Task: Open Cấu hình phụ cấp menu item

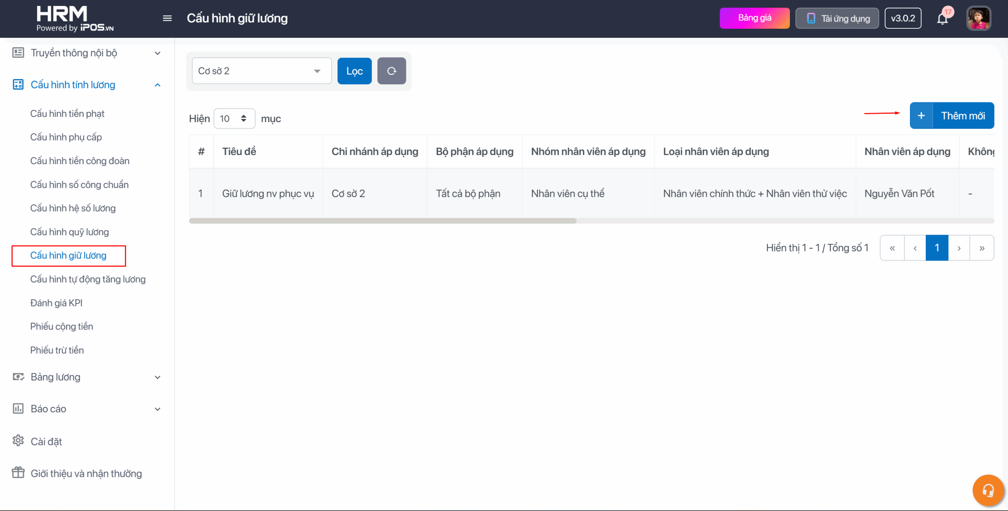Action: pos(66,137)
